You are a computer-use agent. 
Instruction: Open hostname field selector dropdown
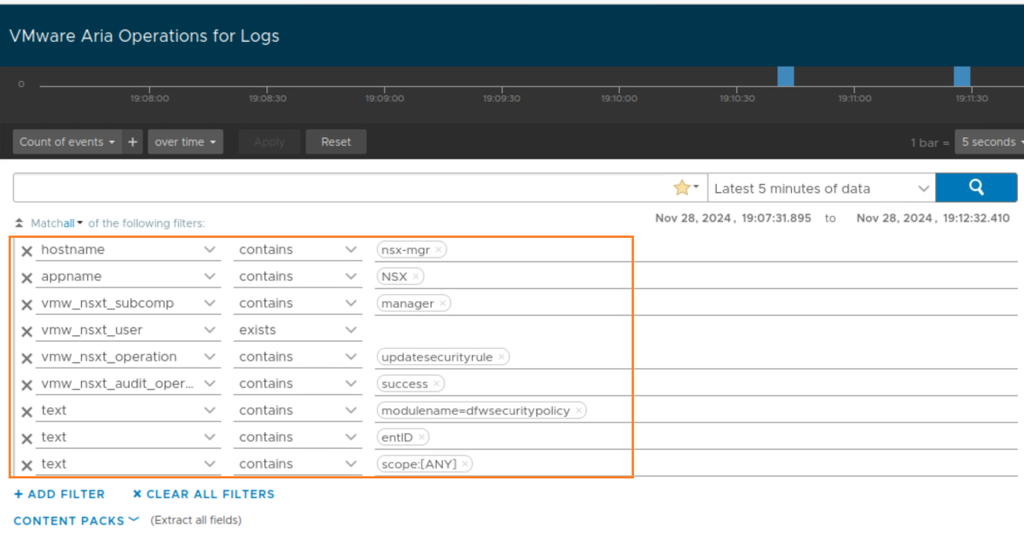127,250
